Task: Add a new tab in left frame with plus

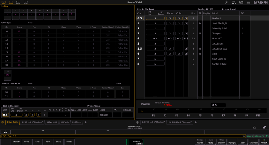Action: pyautogui.click(x=86, y=122)
